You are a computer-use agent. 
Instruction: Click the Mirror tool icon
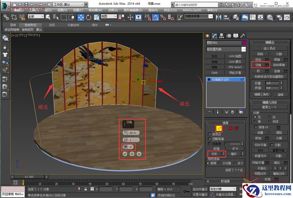click(219, 17)
